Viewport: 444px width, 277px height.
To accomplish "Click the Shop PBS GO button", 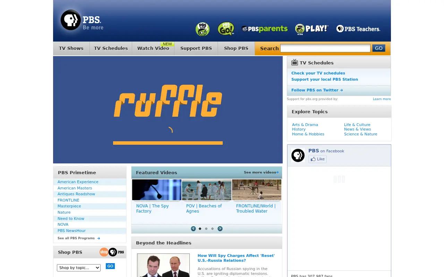I will pyautogui.click(x=110, y=266).
